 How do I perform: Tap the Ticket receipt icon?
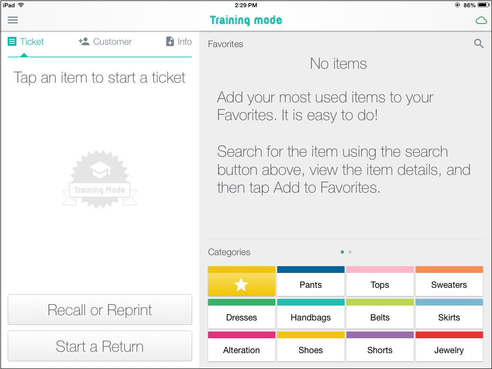tap(12, 41)
